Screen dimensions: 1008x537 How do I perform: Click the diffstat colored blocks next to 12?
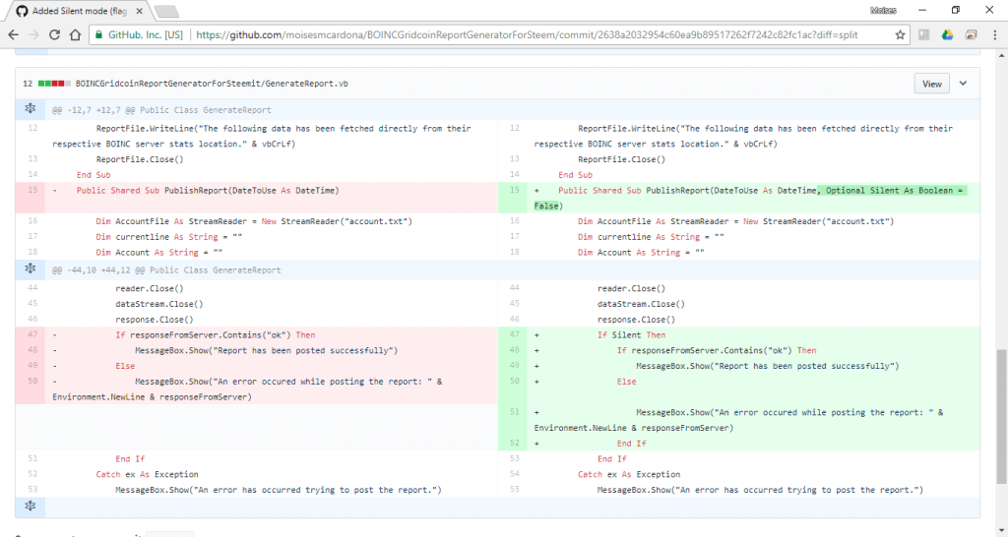coord(55,84)
